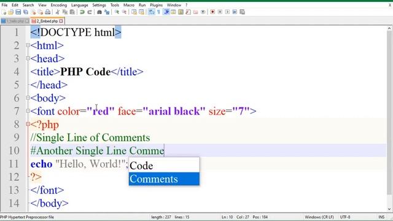Viewport: 393px width, 221px height.
Task: Open the Function List icon
Action: (188, 12)
